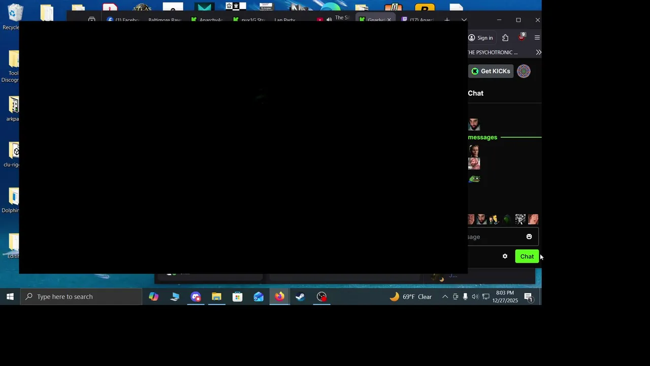Switch to the AnarchyAr Kick tab

tap(207, 20)
